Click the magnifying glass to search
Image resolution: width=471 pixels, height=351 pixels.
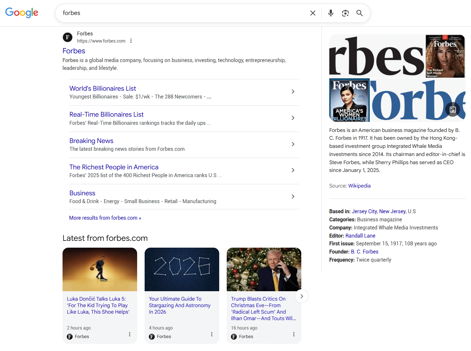tap(360, 13)
